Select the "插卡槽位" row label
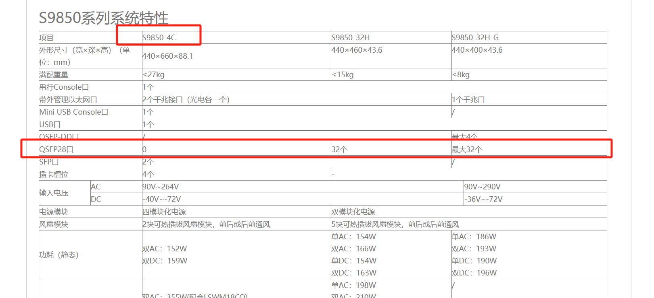The image size is (654, 298). tap(54, 175)
